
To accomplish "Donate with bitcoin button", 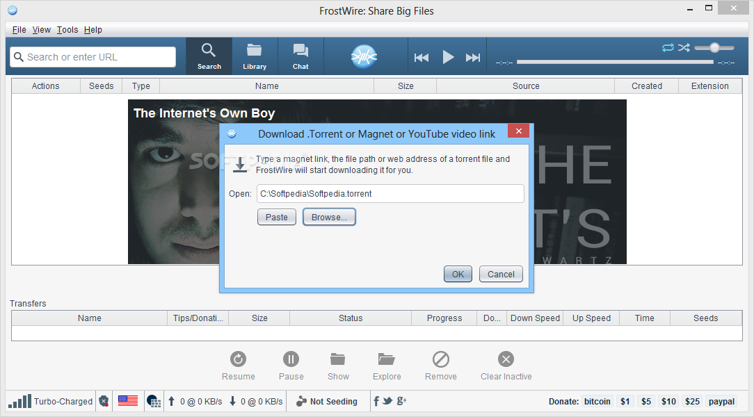I will (x=597, y=402).
